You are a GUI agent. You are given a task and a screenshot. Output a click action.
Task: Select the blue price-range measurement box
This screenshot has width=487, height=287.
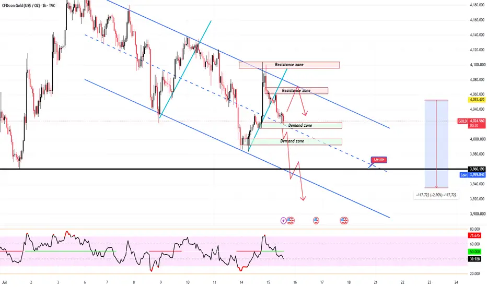coord(436,143)
